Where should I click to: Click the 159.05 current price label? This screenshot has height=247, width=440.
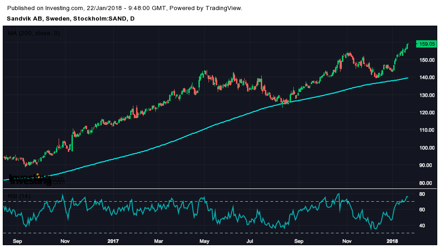point(426,44)
